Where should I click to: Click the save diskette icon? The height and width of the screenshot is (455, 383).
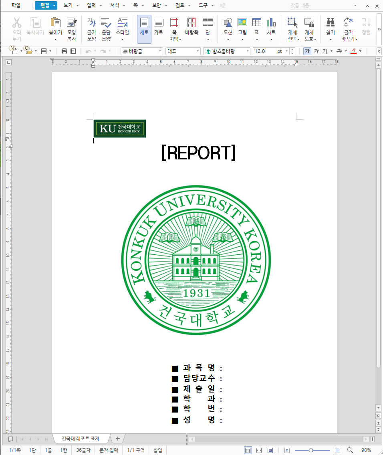tap(44, 51)
